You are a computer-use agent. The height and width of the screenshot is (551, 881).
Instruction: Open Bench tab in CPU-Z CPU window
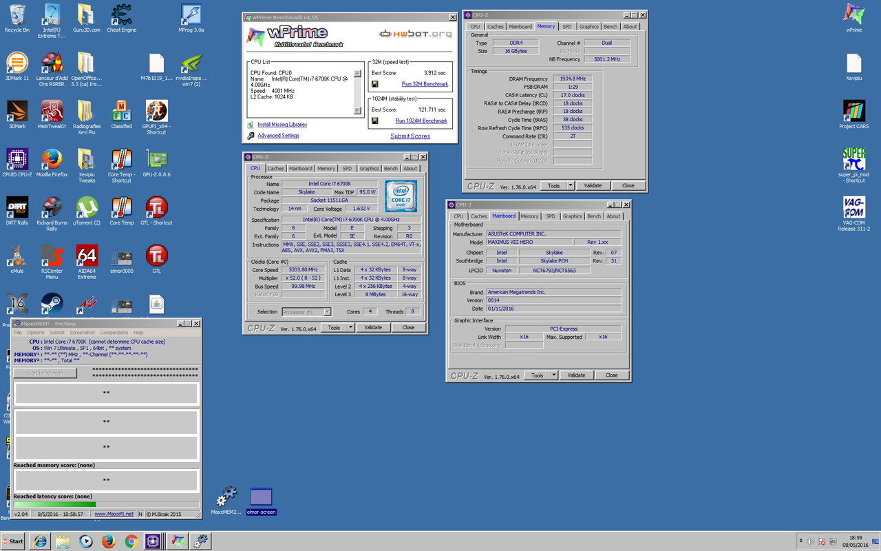pyautogui.click(x=390, y=168)
